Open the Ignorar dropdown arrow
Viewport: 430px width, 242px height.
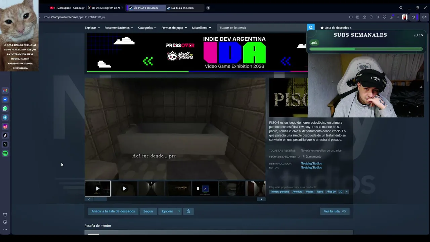point(179,211)
